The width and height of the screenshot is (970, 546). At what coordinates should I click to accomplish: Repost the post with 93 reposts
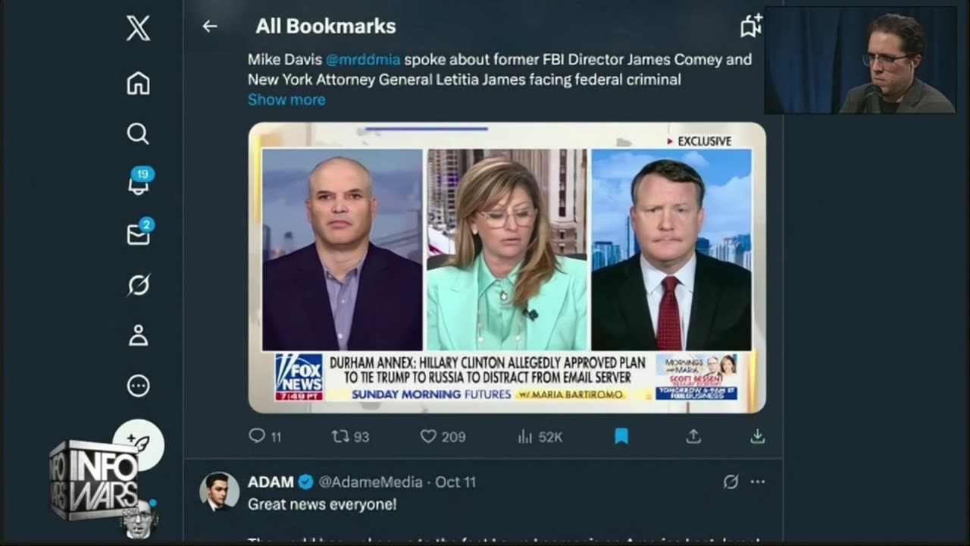click(350, 436)
